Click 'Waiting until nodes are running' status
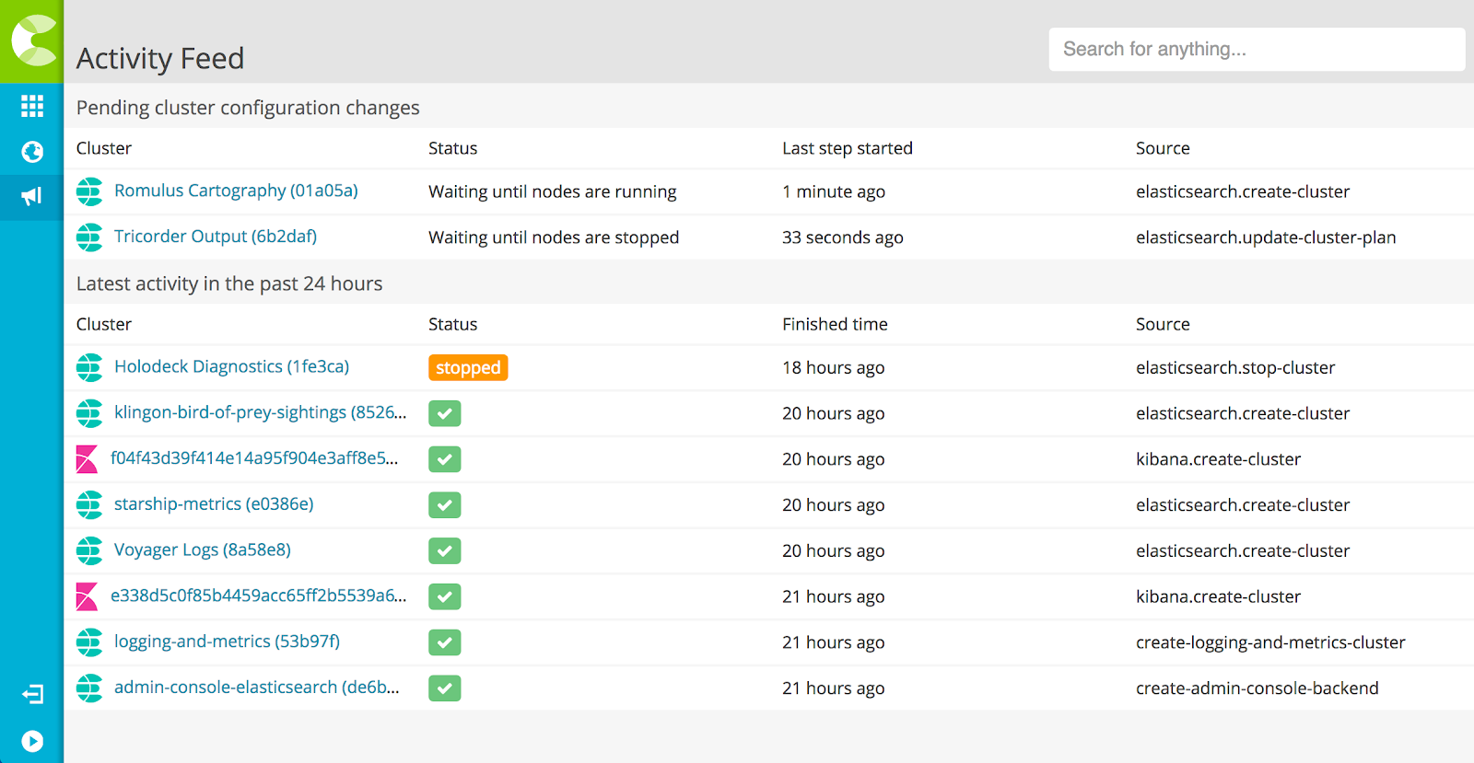The height and width of the screenshot is (763, 1474). (x=553, y=191)
